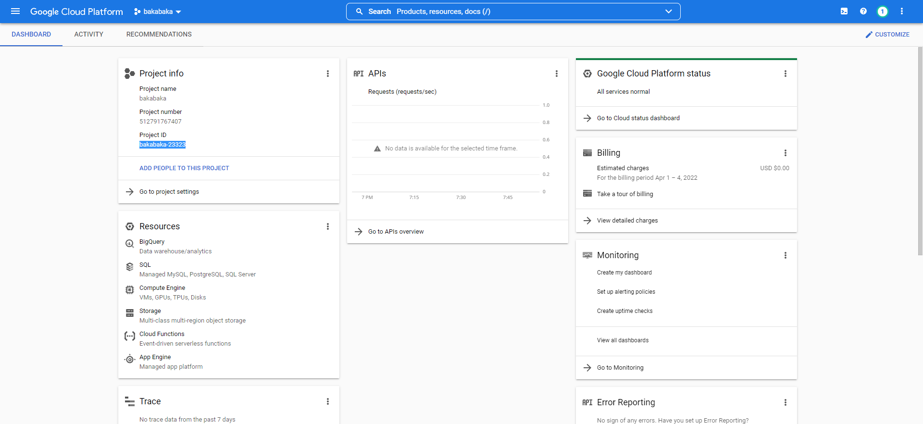This screenshot has height=424, width=923.
Task: Click the BigQuery resource icon
Action: click(130, 244)
